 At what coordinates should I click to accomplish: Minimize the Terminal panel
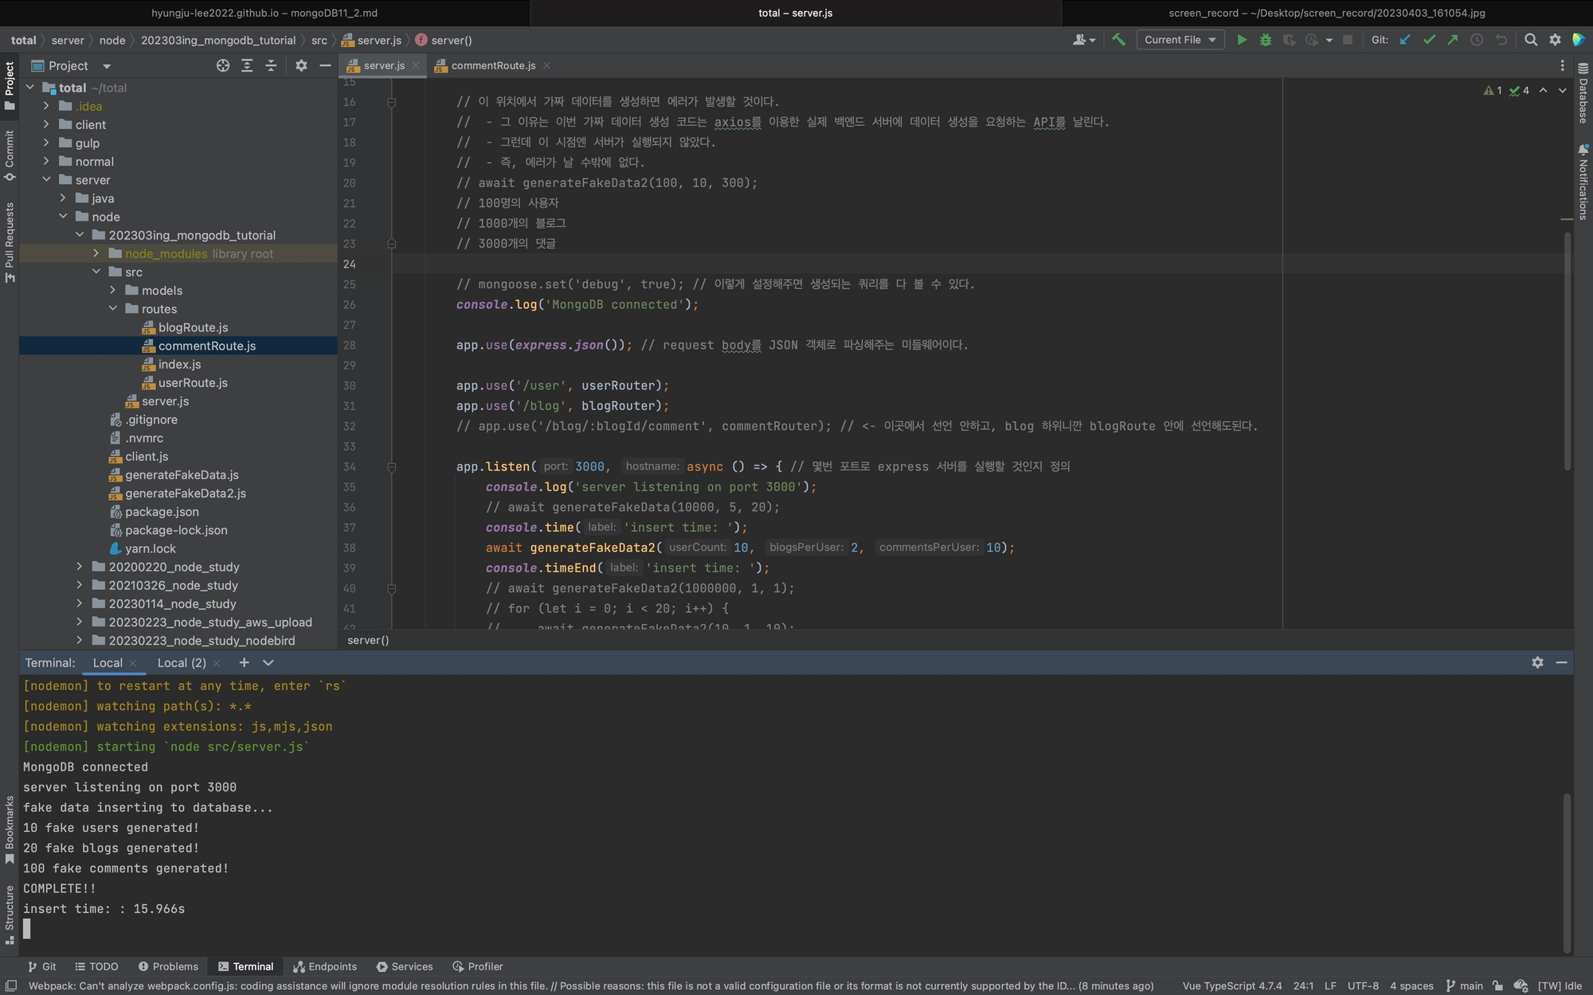click(x=1561, y=662)
